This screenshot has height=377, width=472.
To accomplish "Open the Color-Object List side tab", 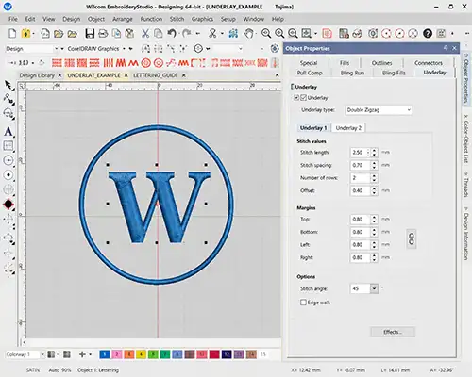I will click(x=466, y=139).
